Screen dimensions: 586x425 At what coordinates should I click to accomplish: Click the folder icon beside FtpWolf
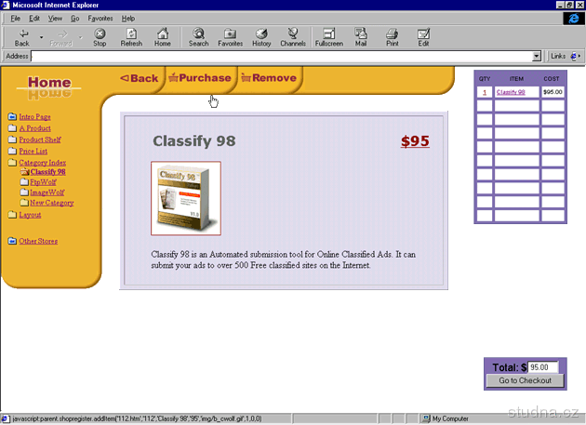pos(24,181)
